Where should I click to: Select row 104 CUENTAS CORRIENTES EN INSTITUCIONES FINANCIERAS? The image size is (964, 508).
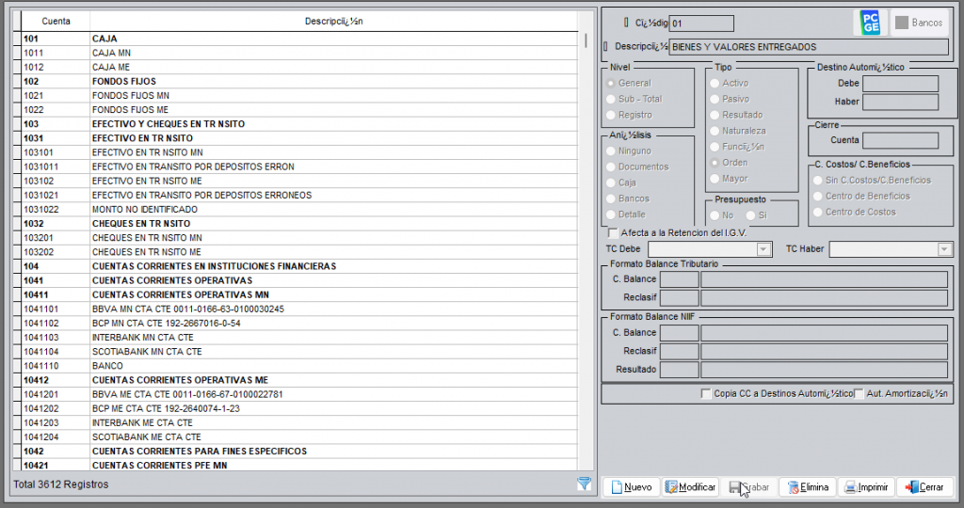299,266
